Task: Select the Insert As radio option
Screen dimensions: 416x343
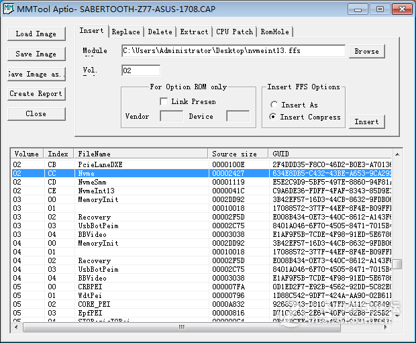Action: pyautogui.click(x=274, y=105)
